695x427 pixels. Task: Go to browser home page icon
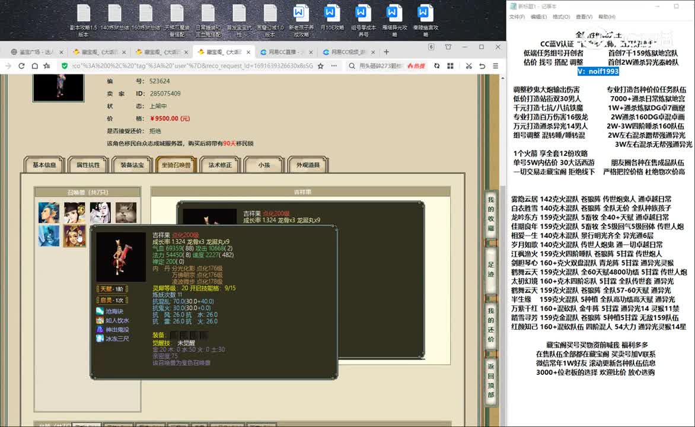pyautogui.click(x=34, y=66)
